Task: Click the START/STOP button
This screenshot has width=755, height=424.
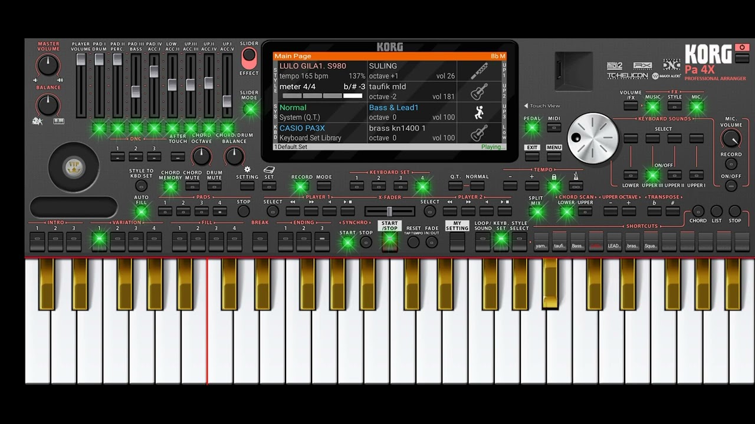Action: click(389, 242)
